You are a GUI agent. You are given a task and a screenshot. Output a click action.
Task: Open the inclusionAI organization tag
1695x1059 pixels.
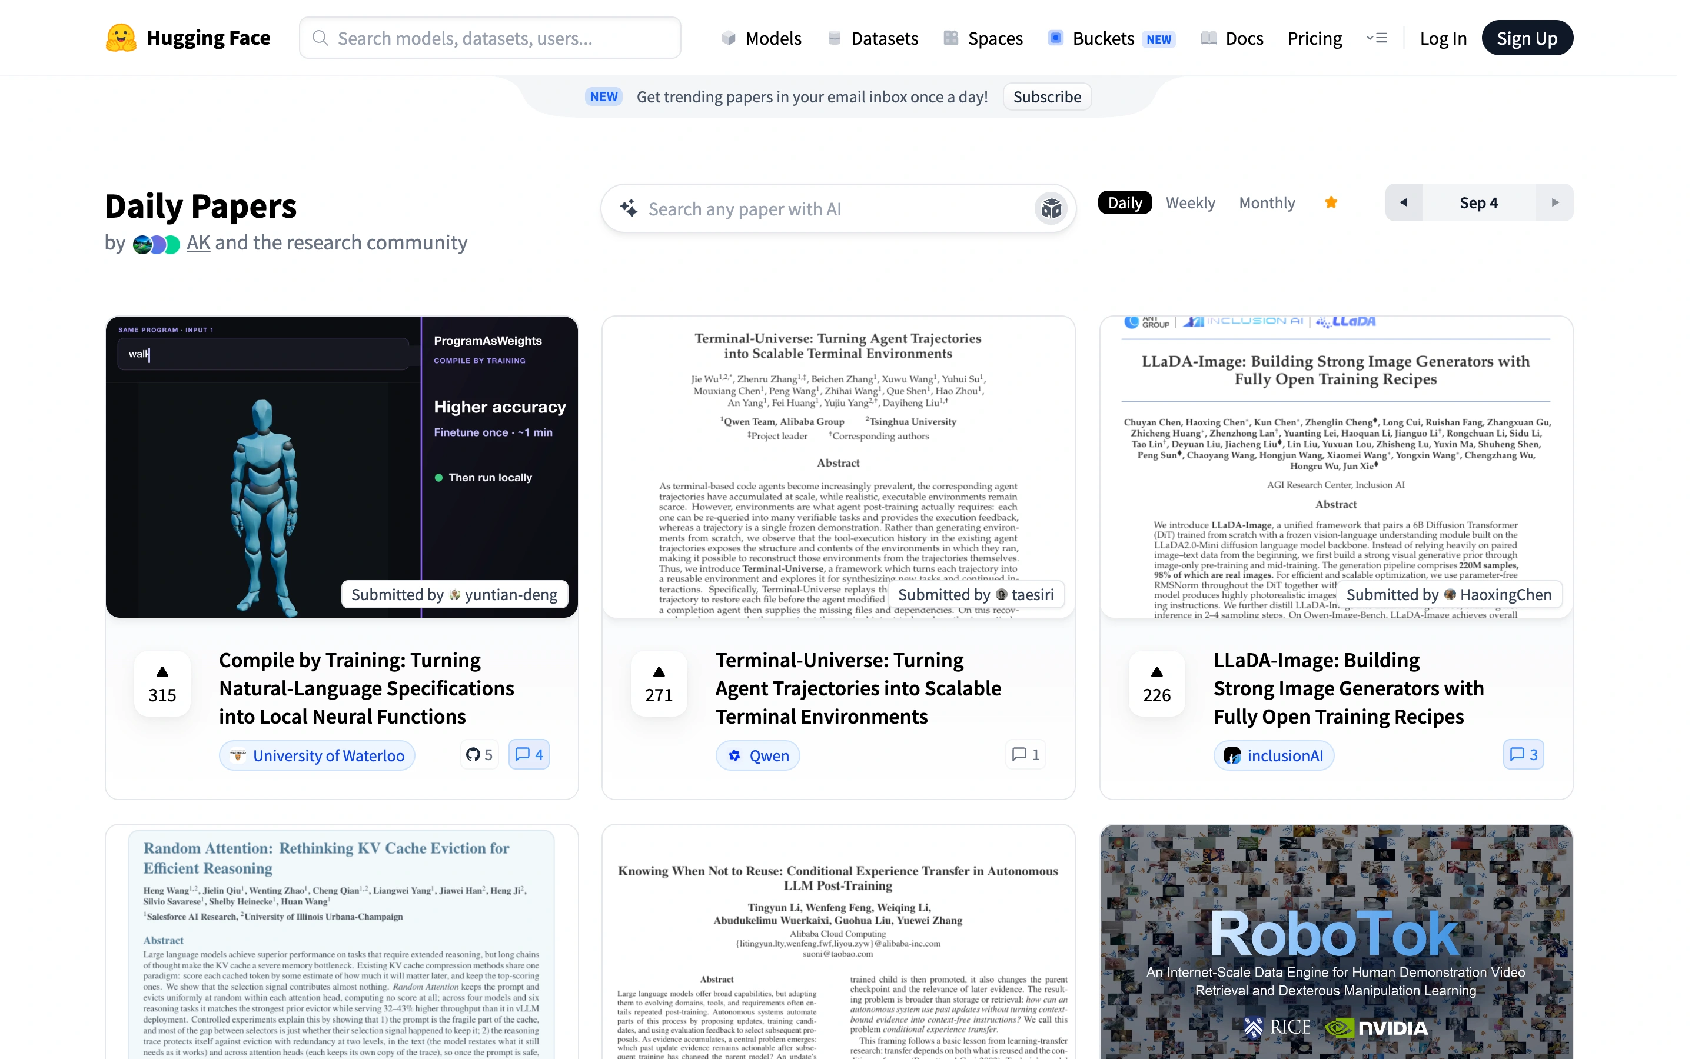[x=1274, y=756]
